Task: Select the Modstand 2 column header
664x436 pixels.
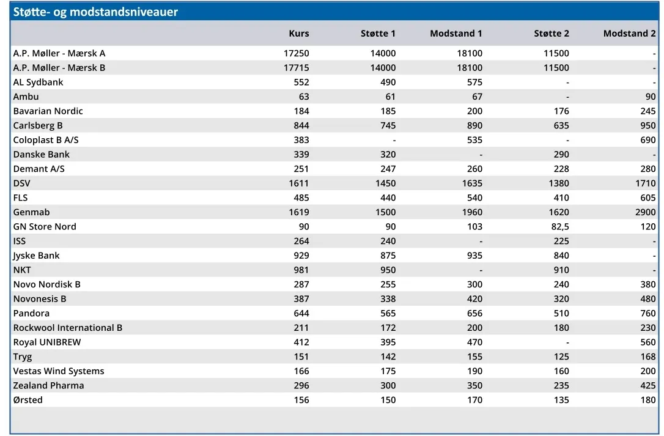Action: tap(629, 34)
